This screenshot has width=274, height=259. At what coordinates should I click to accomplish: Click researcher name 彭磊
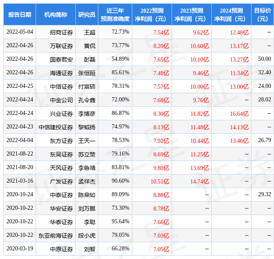pyautogui.click(x=90, y=60)
